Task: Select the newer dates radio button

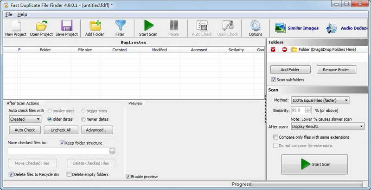Action: tap(83, 119)
